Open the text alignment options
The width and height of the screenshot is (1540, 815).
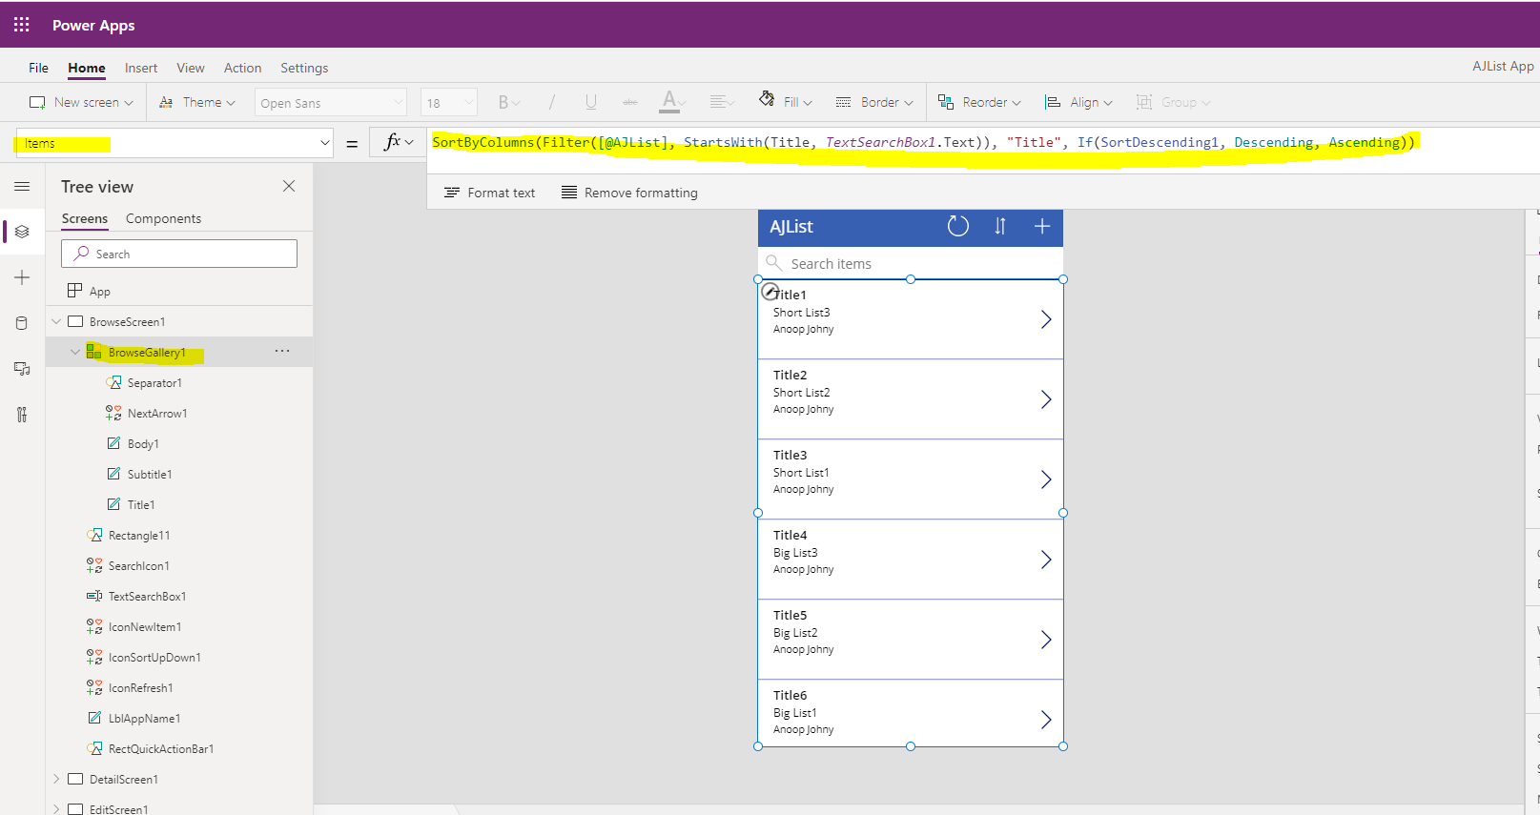722,102
